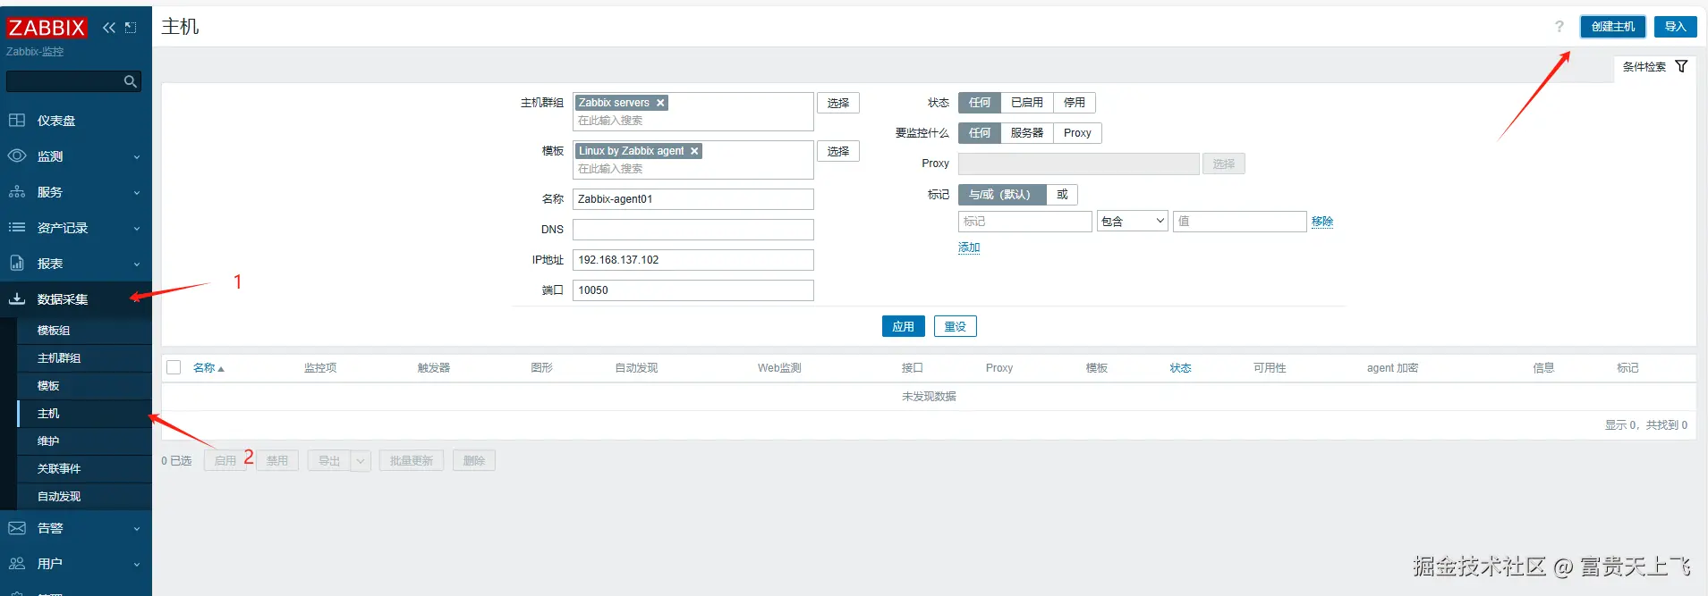
Task: Open 主机 submenu item
Action: pyautogui.click(x=84, y=414)
